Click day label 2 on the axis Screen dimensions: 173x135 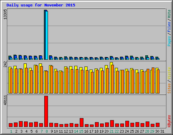[16, 131]
